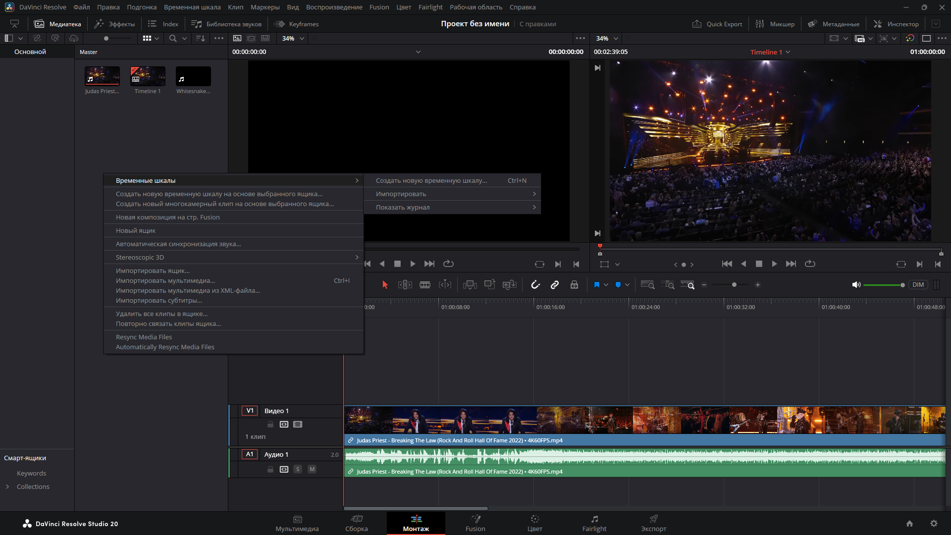Click the match frame icon in timeline viewer
Image resolution: width=951 pixels, height=535 pixels.
901,264
